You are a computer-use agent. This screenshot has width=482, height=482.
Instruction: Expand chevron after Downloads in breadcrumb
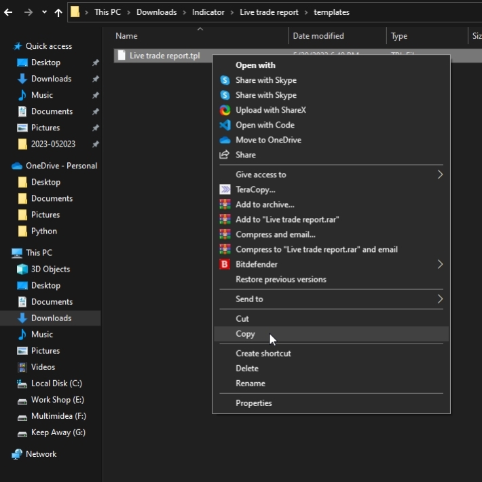click(185, 12)
